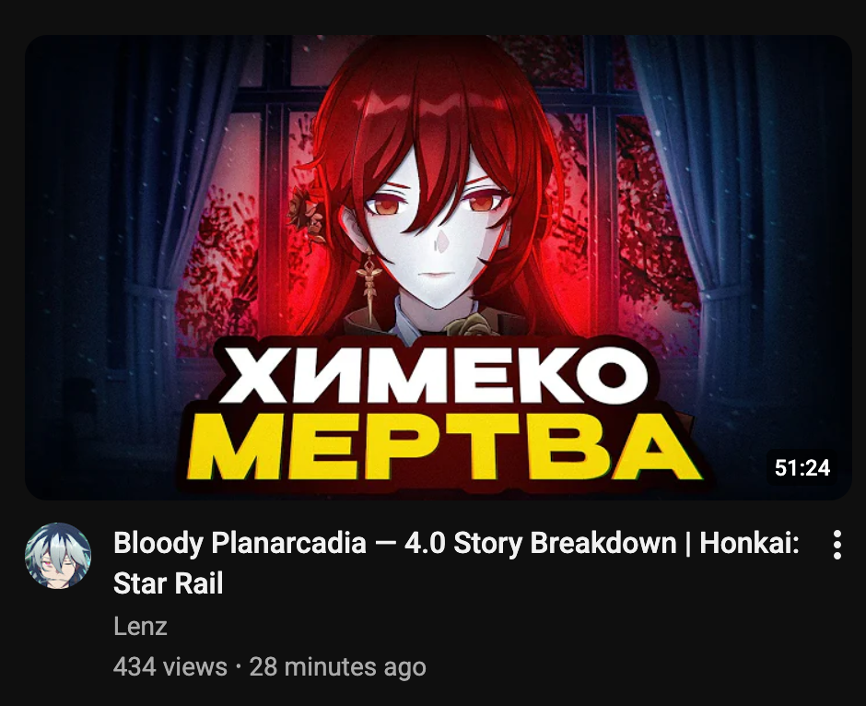The width and height of the screenshot is (866, 706).
Task: Click the Lenz channel avatar
Action: coord(58,556)
